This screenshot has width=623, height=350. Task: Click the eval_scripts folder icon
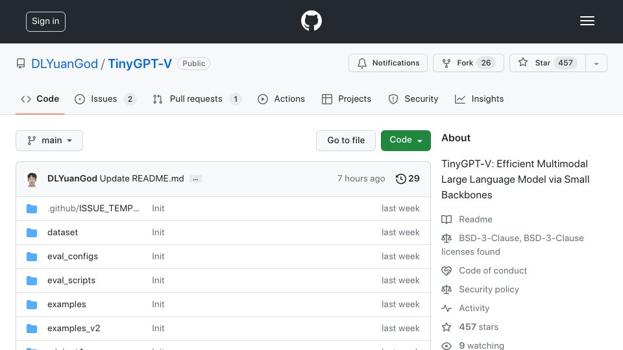32,281
